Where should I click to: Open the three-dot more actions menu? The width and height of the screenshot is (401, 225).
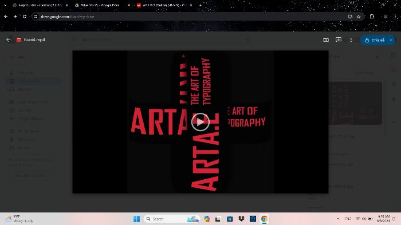tap(351, 40)
